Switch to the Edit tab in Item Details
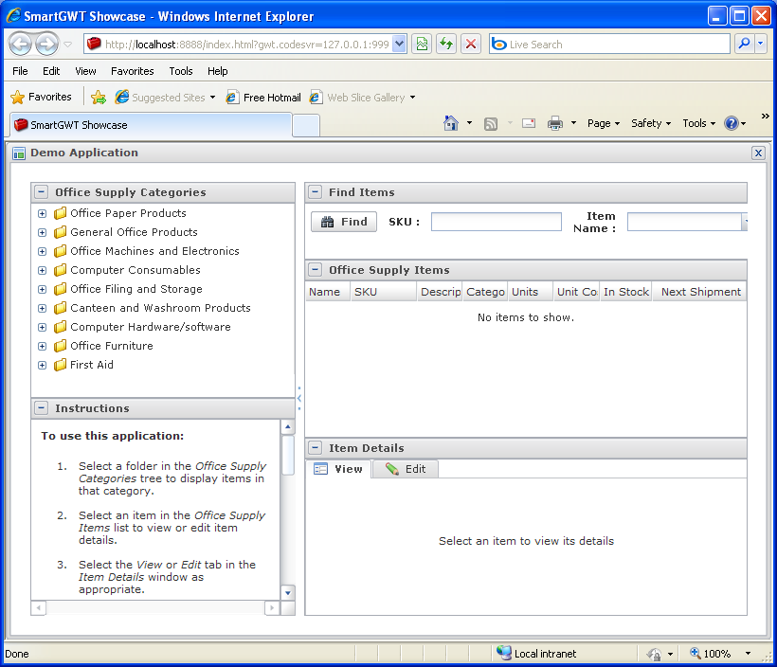 406,469
